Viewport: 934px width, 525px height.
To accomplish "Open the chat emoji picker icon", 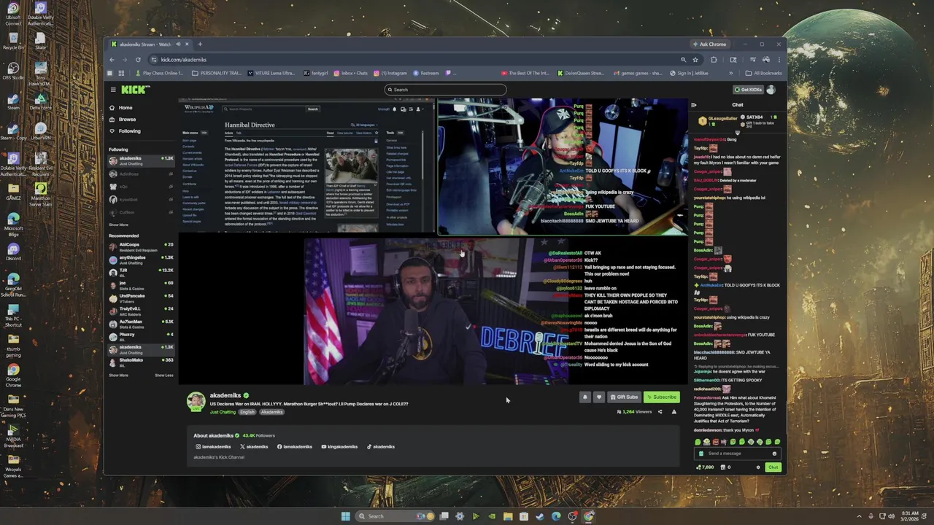I will (774, 454).
